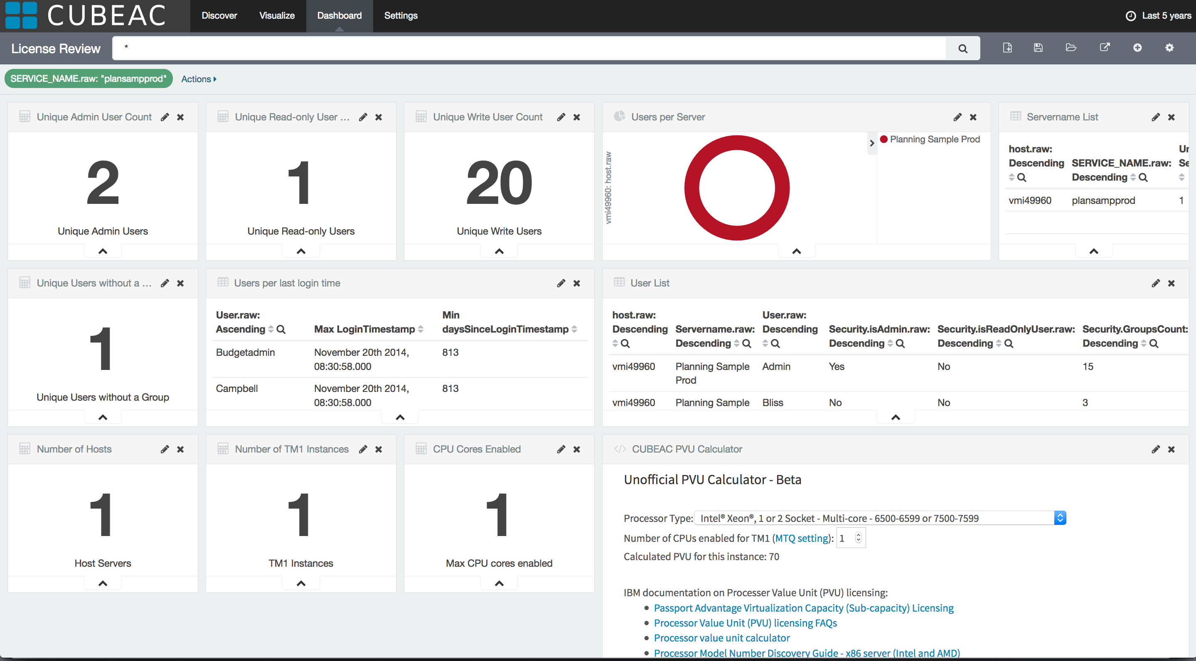The width and height of the screenshot is (1196, 661).
Task: Open the time picker Last 5 years
Action: [x=1159, y=16]
